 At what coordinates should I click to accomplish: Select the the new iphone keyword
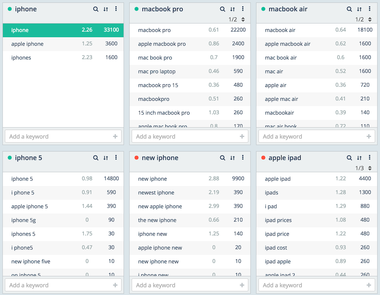pos(190,220)
